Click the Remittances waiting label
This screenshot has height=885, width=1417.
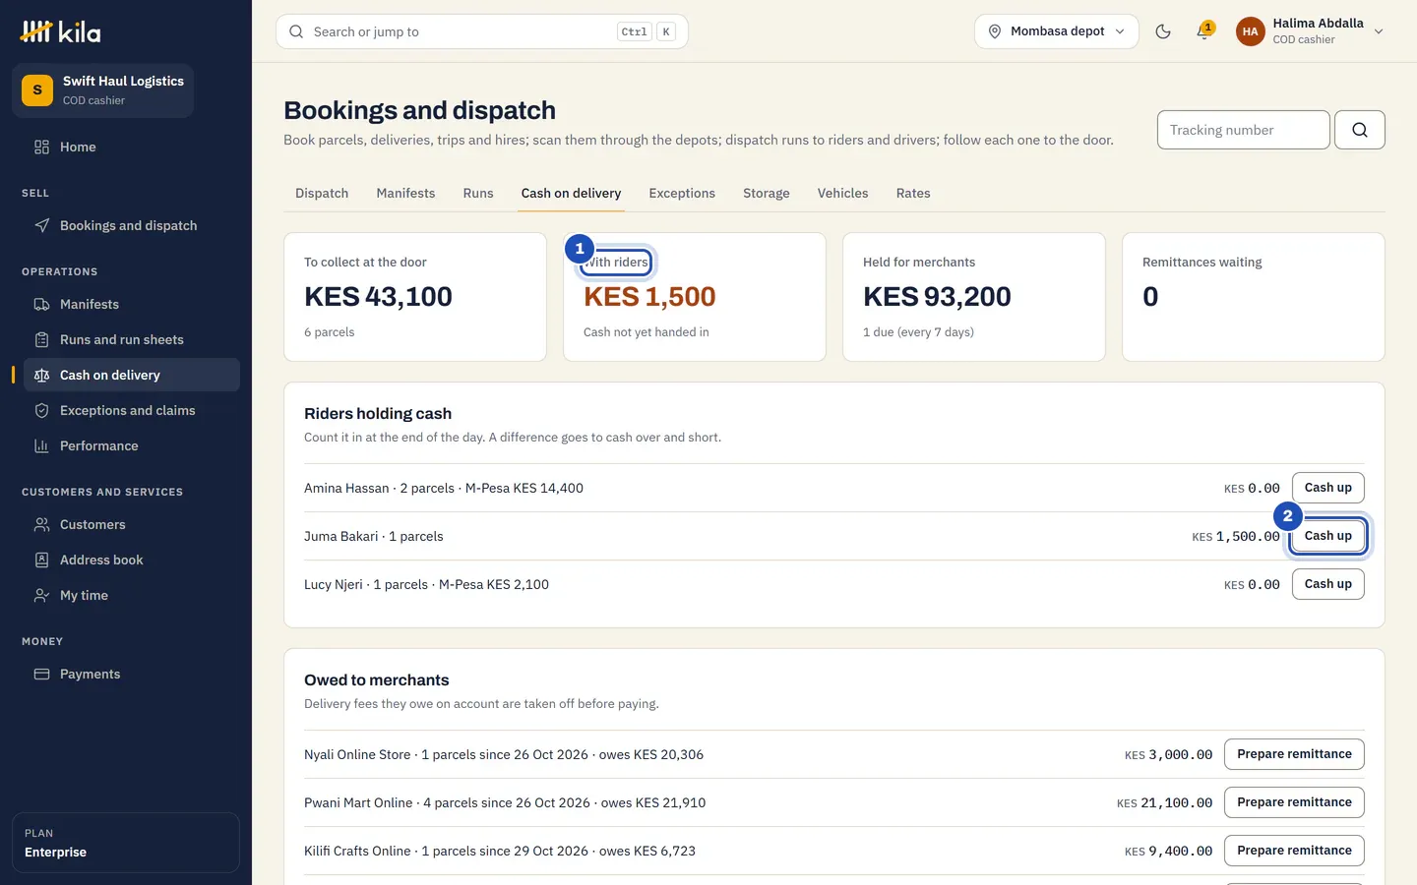coord(1201,263)
